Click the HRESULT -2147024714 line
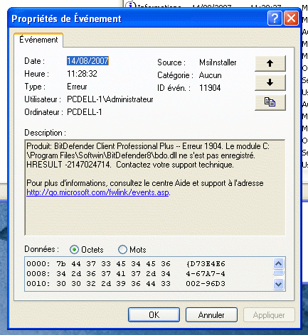Screen dimensions: 308x335 (x=130, y=165)
